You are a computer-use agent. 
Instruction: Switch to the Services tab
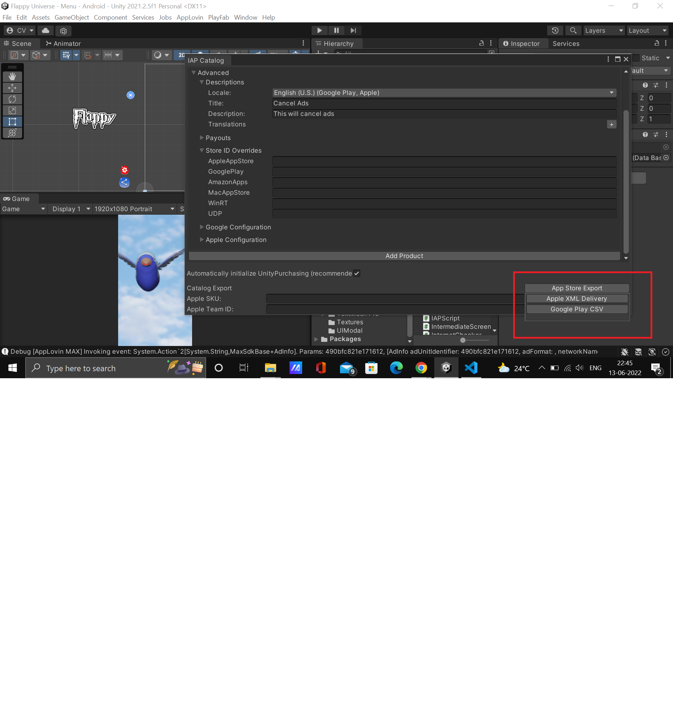coord(566,44)
